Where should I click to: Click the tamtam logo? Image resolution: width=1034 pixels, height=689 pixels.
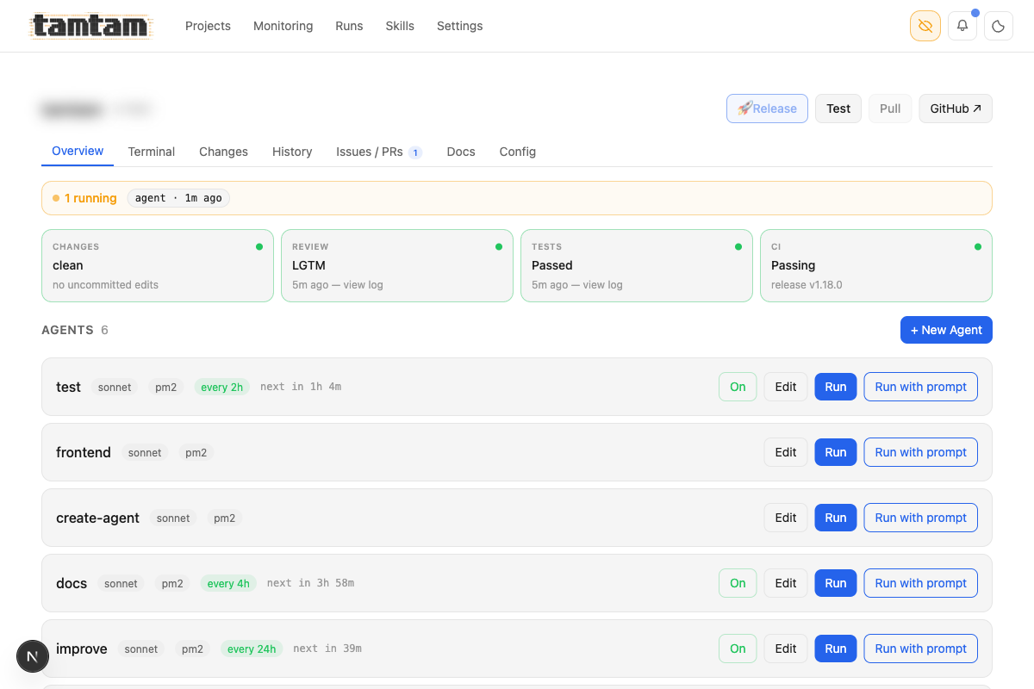point(90,26)
